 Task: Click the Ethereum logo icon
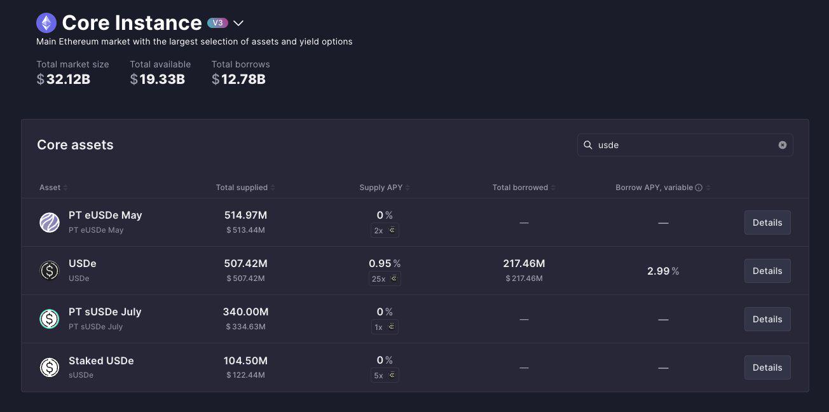pyautogui.click(x=46, y=24)
